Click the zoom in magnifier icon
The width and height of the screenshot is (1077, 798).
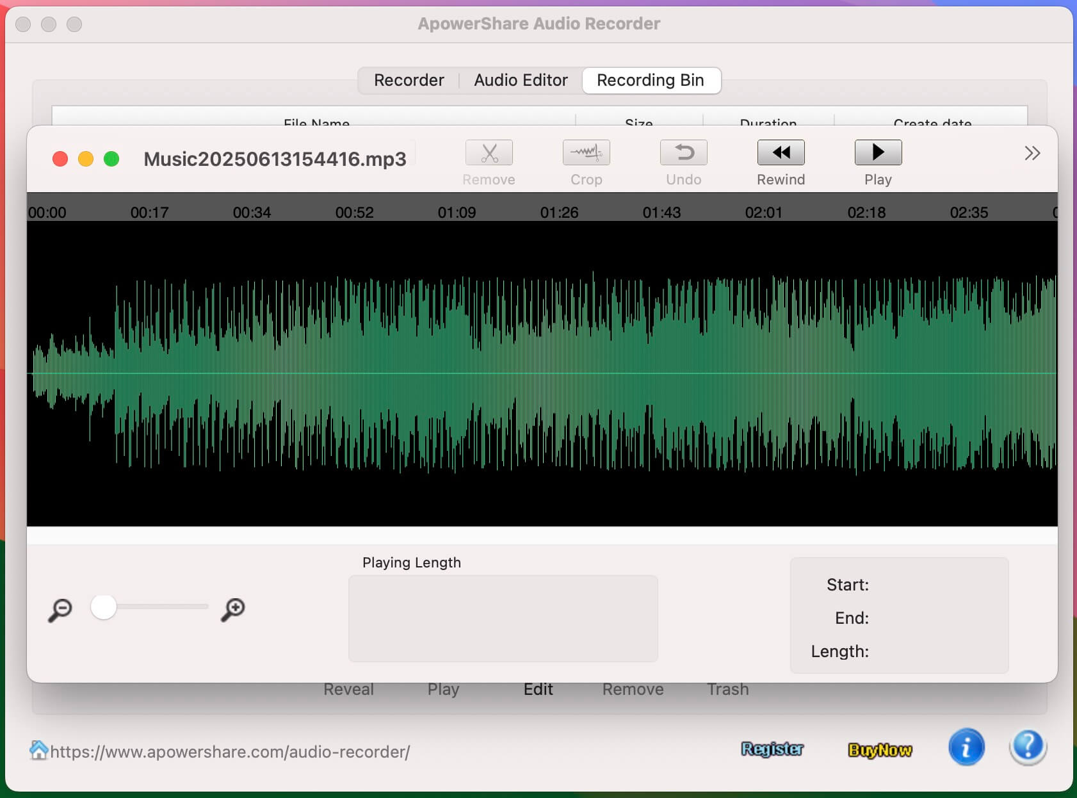(233, 610)
